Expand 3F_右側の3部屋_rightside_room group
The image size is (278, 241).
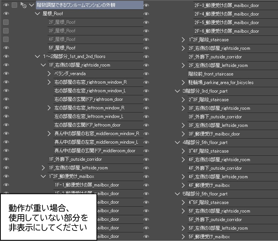[183, 108]
